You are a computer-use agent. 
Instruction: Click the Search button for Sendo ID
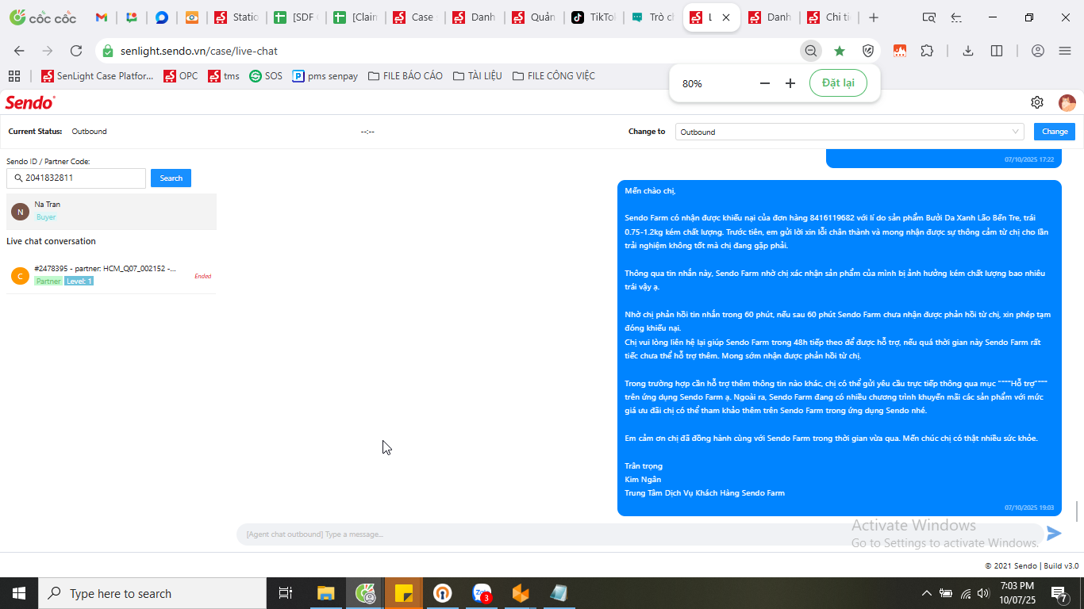click(171, 178)
